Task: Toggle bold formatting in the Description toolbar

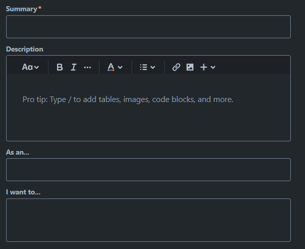Action: coord(60,67)
